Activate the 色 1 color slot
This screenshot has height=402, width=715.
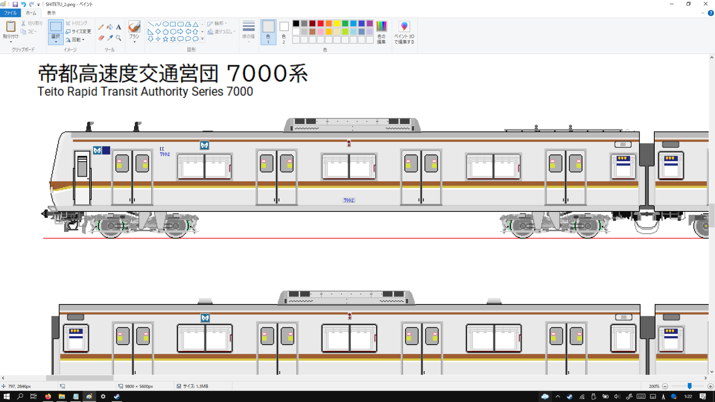268,32
